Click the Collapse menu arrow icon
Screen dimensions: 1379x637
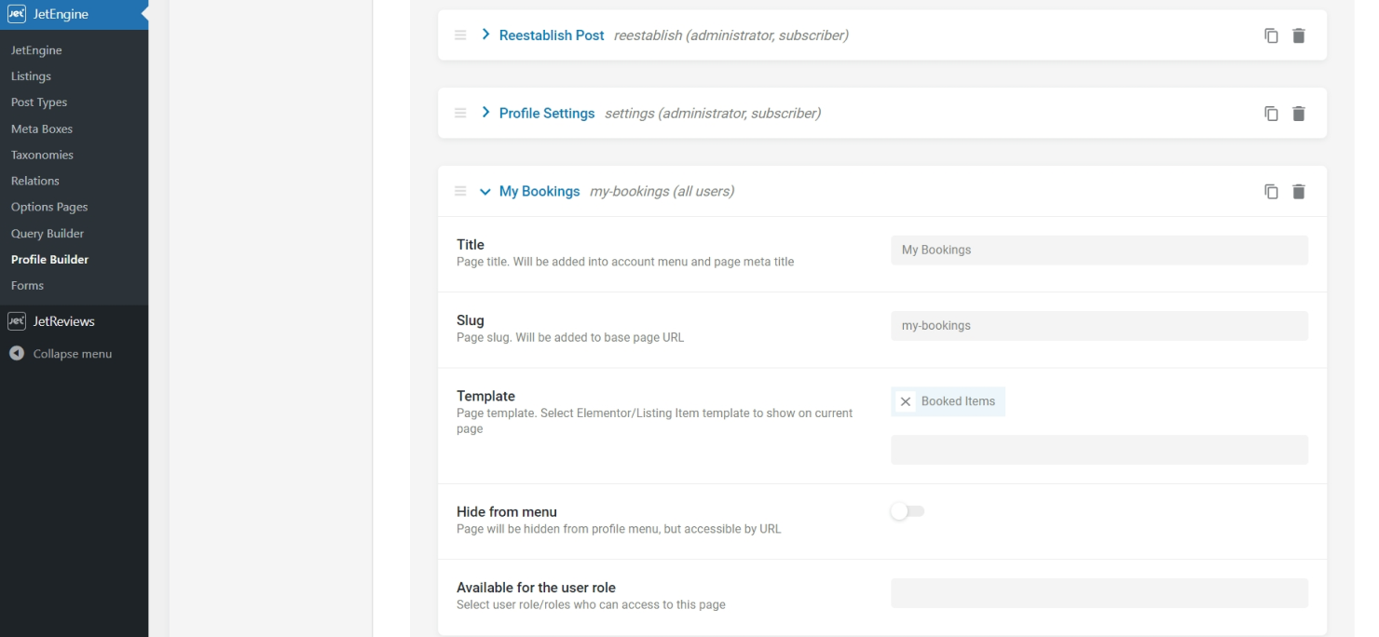pyautogui.click(x=16, y=354)
